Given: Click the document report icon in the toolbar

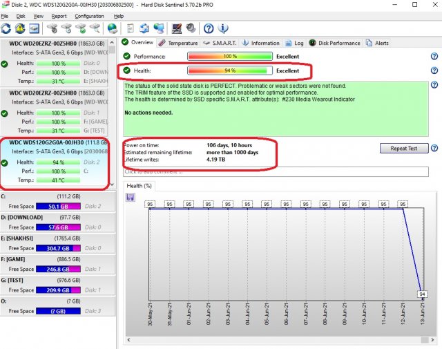Looking at the screenshot, I should coord(129,28).
